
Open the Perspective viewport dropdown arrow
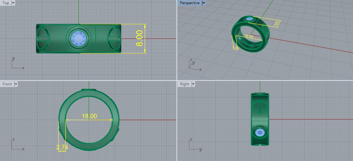pyautogui.click(x=204, y=3)
